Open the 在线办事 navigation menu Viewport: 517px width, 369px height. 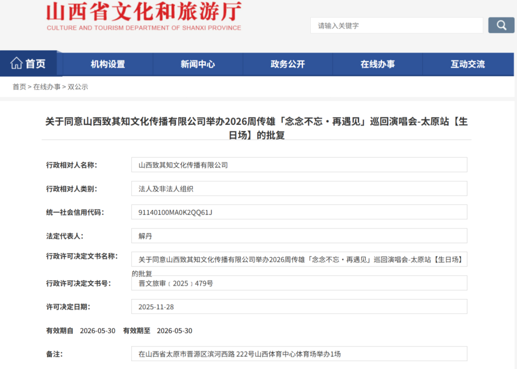click(378, 63)
